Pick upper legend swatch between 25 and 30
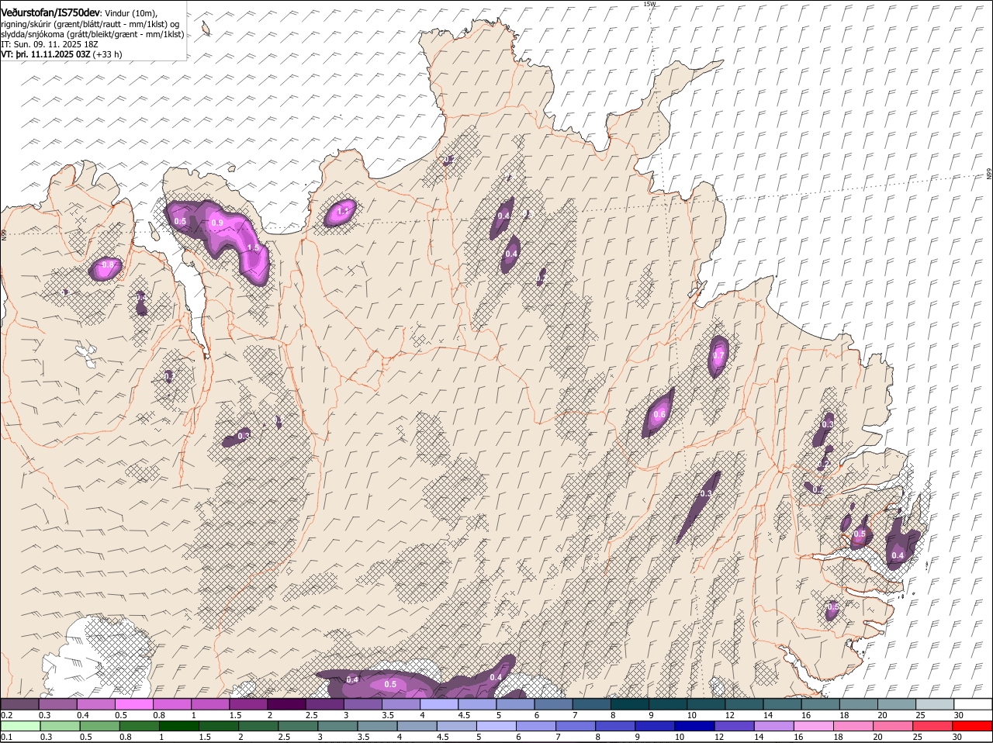This screenshot has height=743, width=993. pyautogui.click(x=936, y=704)
